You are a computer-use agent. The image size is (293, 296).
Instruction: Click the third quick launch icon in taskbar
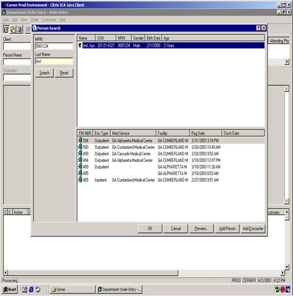pyautogui.click(x=38, y=289)
